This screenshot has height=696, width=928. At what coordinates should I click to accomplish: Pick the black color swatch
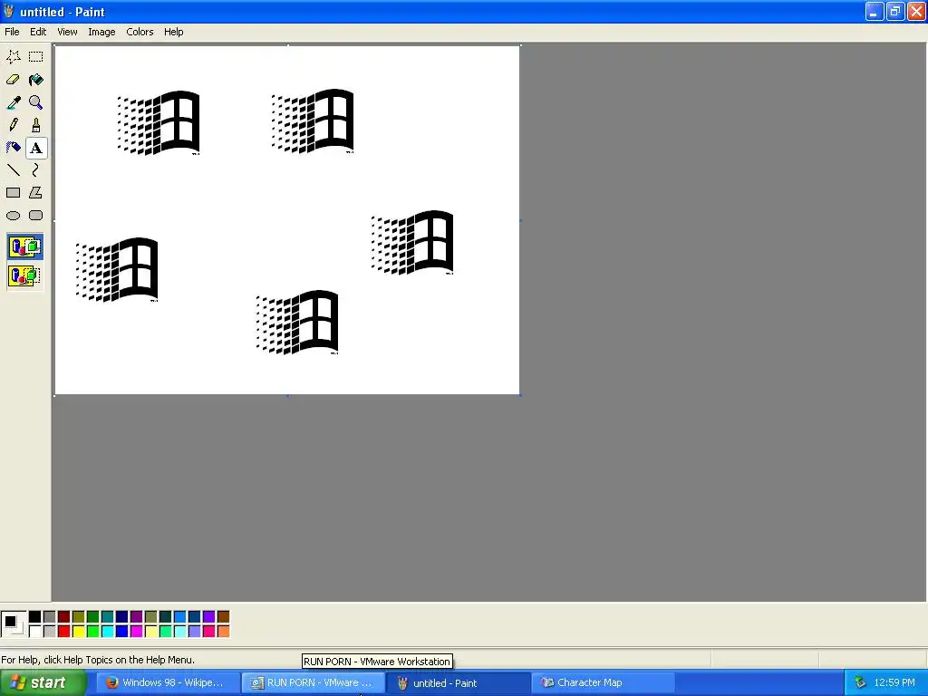click(35, 617)
